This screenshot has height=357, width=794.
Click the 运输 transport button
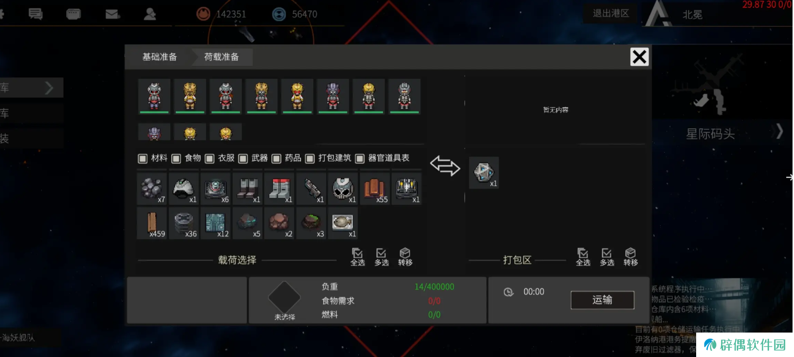602,300
